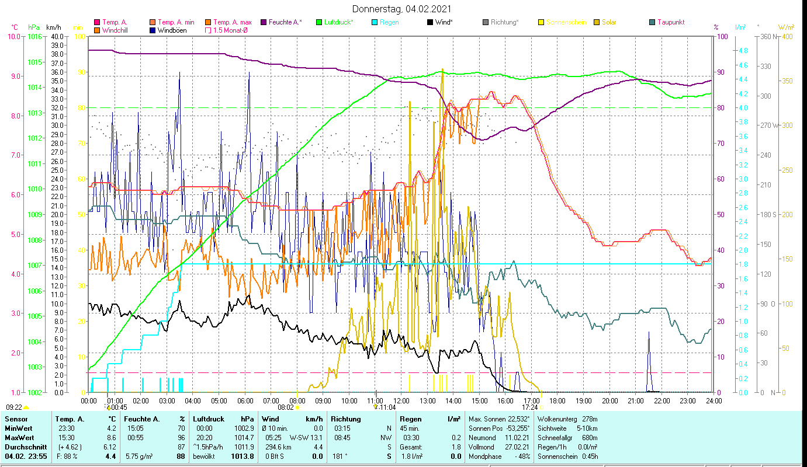
Task: Select the black Wind* legend square
Action: click(430, 22)
